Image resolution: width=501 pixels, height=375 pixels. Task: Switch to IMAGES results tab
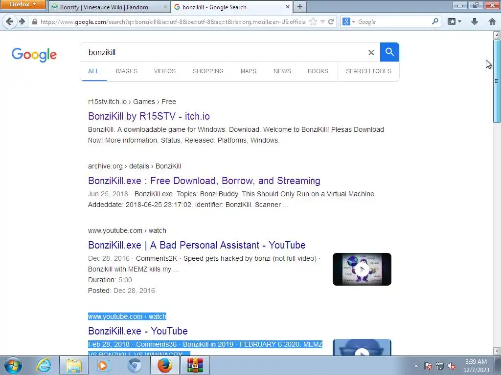127,71
